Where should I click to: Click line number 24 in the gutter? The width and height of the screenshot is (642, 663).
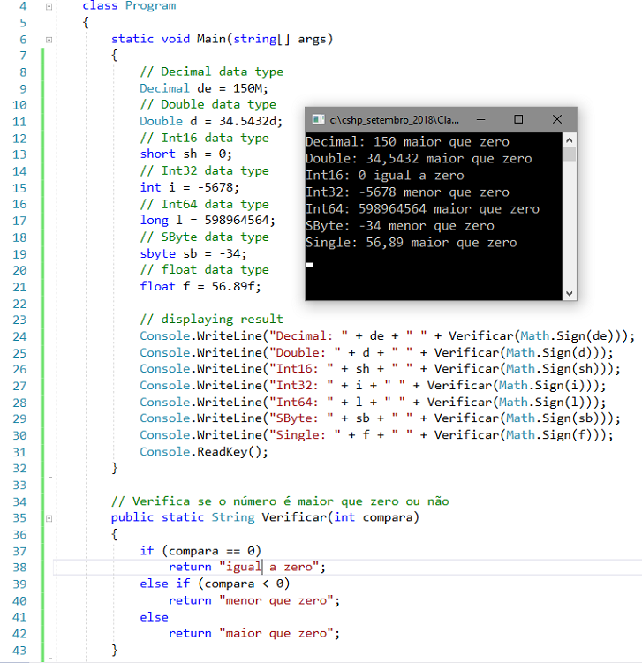[x=19, y=336]
